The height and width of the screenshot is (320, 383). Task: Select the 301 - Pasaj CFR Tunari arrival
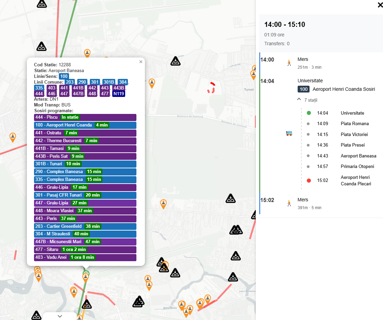coord(85,195)
